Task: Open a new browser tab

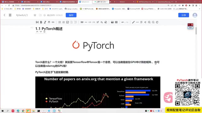Action: [x=176, y=2]
